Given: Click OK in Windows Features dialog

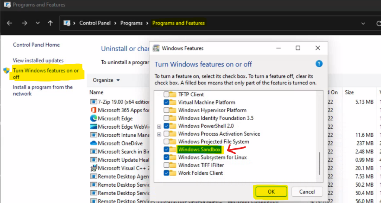Looking at the screenshot, I should [271, 192].
